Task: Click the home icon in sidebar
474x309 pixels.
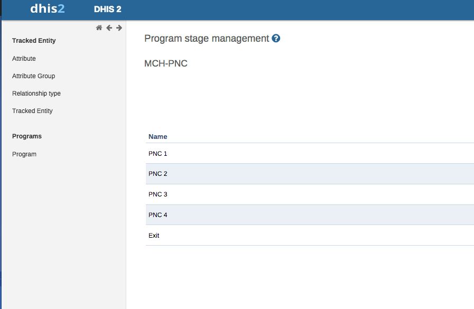Action: [99, 28]
